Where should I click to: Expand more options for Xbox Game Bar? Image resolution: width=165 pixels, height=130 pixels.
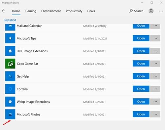[155, 64]
